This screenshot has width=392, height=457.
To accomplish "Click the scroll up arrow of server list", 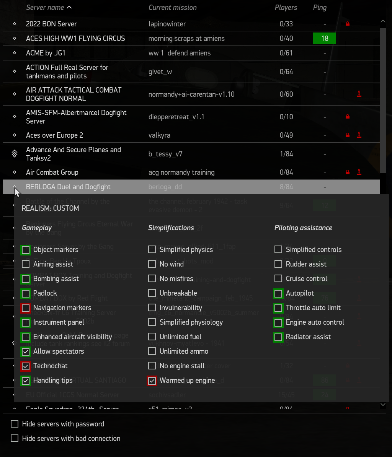I will tap(383, 21).
